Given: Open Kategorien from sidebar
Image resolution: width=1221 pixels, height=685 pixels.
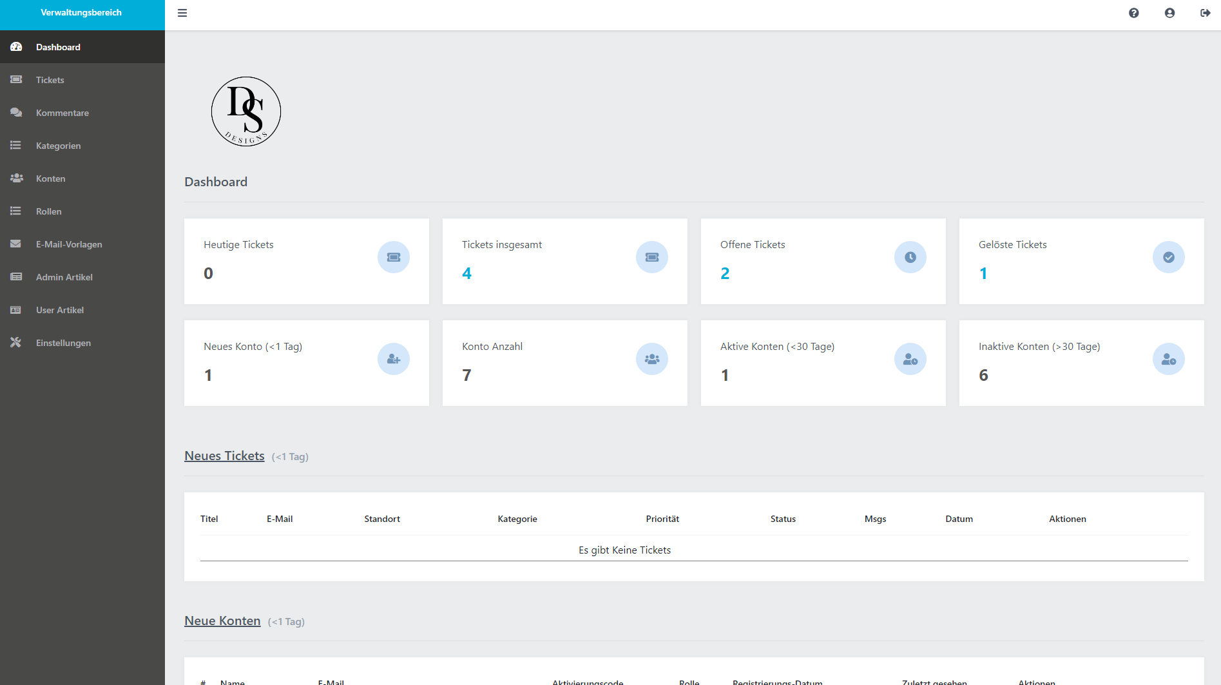Looking at the screenshot, I should point(58,146).
